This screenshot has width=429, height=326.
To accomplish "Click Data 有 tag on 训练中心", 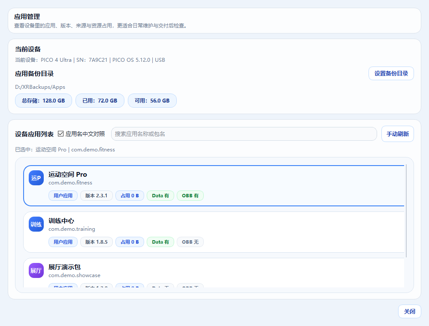I will (x=160, y=242).
